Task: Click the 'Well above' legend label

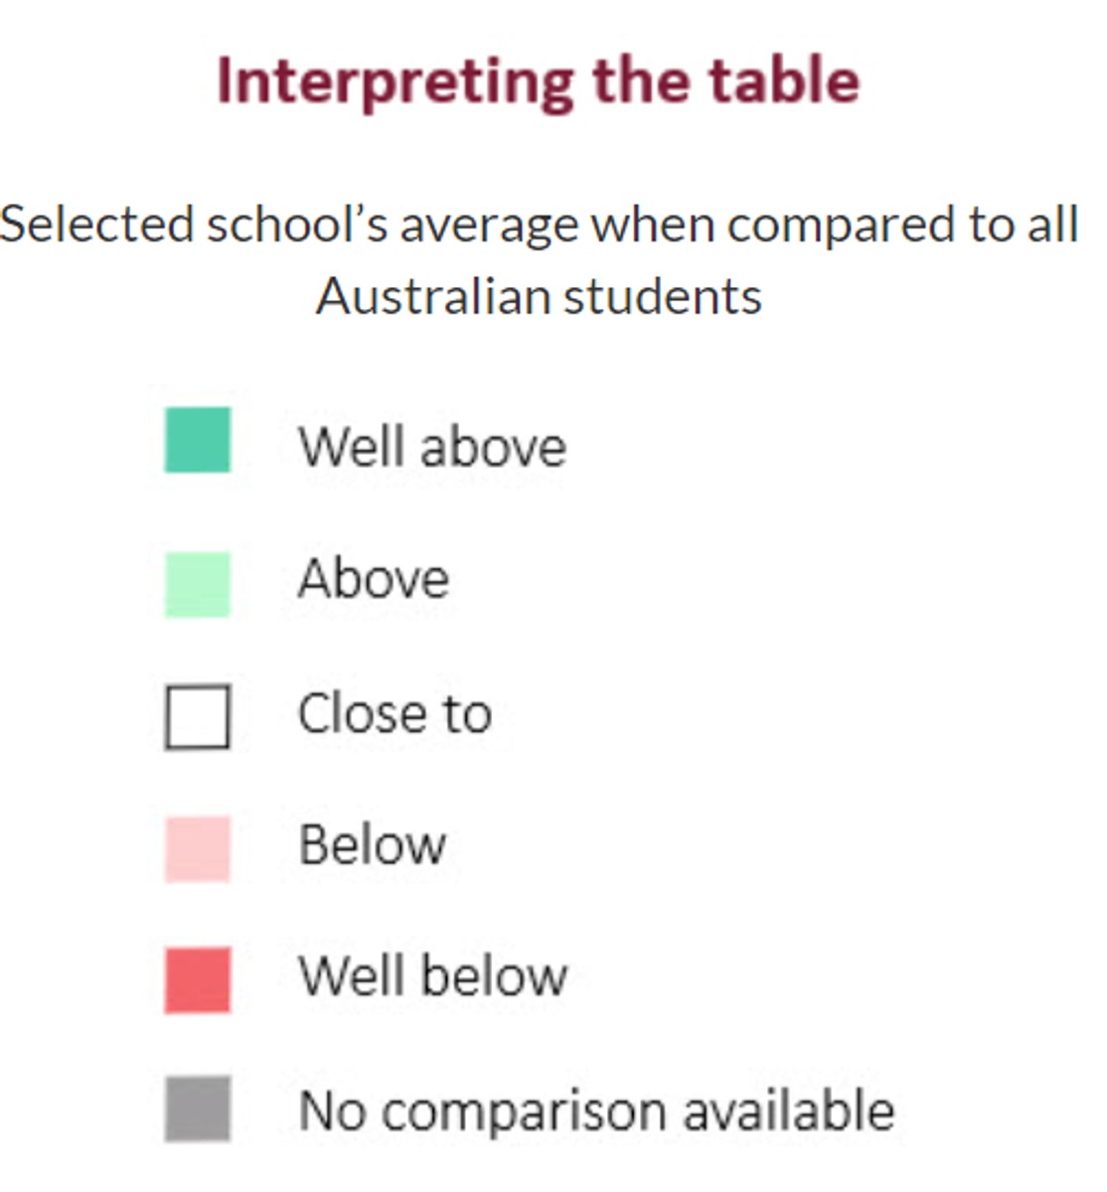Action: [433, 446]
